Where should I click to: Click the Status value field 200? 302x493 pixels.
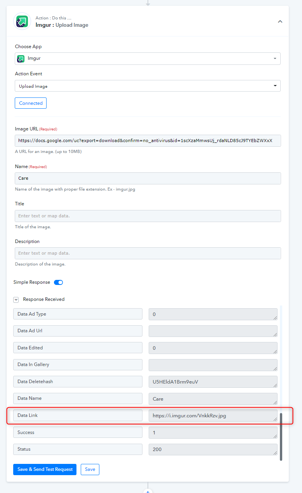tap(213, 449)
